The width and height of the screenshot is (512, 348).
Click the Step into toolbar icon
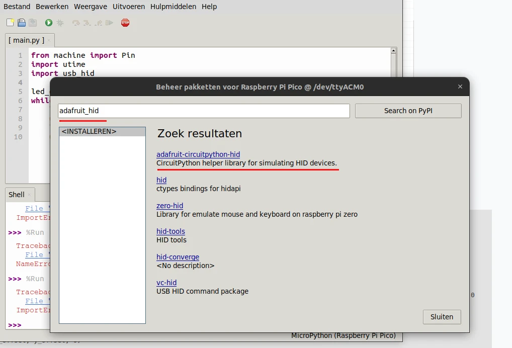point(87,23)
